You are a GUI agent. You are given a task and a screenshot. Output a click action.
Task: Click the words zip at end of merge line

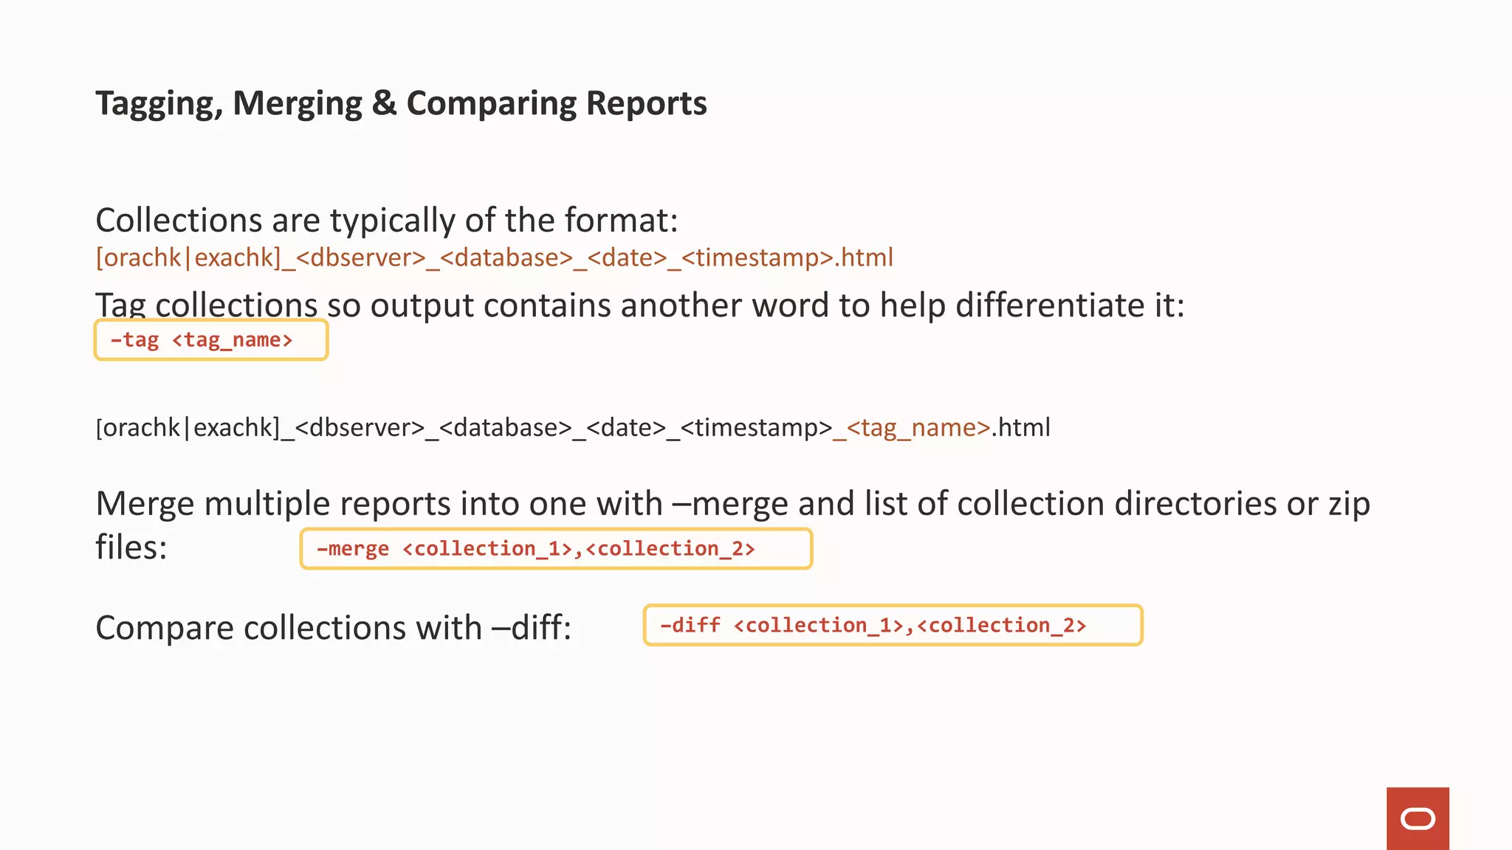click(x=1349, y=504)
